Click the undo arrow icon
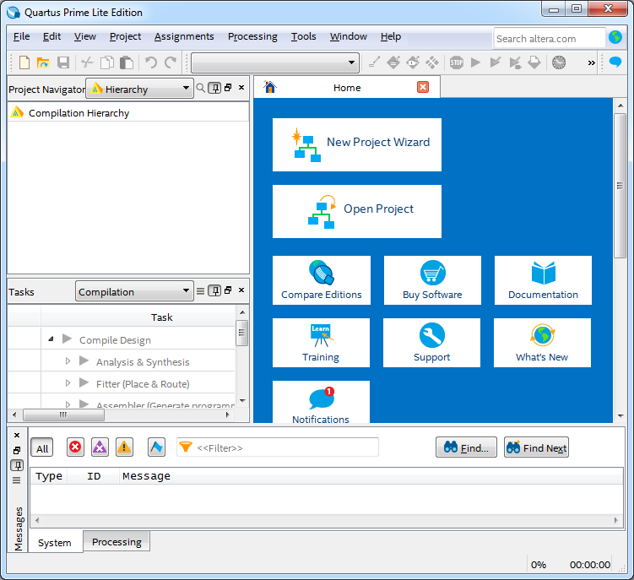The height and width of the screenshot is (580, 634). tap(151, 62)
